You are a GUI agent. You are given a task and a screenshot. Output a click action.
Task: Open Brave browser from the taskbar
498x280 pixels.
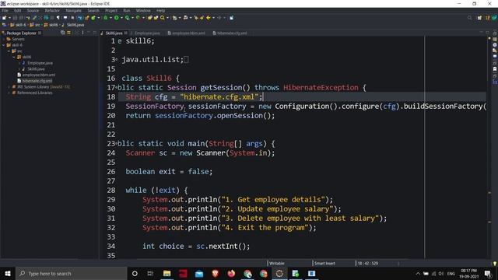215,273
